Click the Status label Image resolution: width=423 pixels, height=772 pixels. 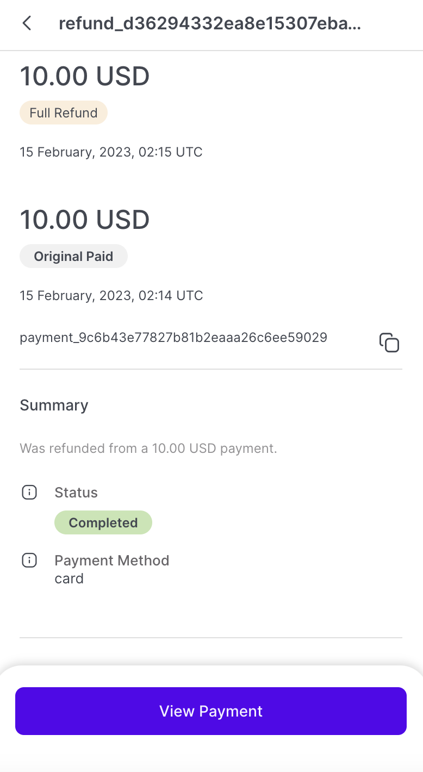pyautogui.click(x=76, y=493)
